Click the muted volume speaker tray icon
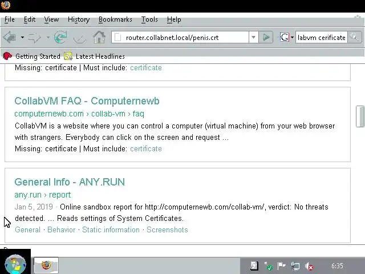Screen dimensions: 365x274 pos(309,266)
